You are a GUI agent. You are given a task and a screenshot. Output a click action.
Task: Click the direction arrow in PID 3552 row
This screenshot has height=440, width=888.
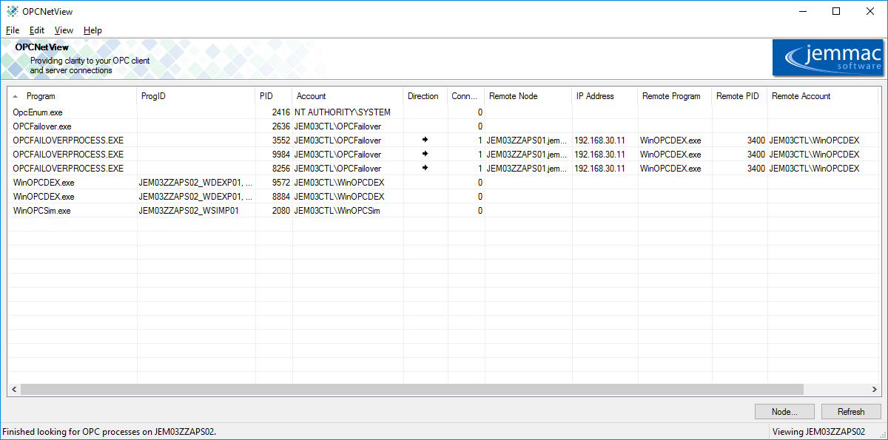tap(425, 140)
